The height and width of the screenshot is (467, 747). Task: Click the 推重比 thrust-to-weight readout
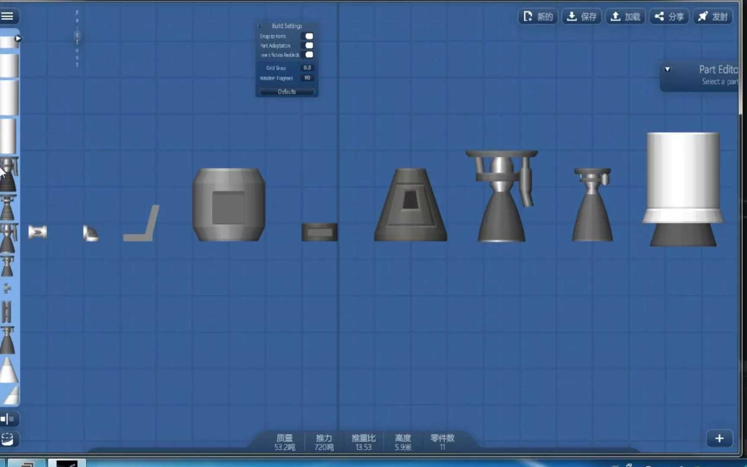tap(364, 442)
